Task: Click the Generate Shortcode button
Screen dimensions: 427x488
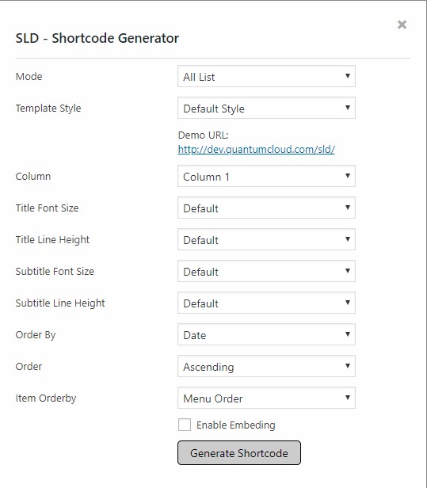Action: (x=239, y=453)
